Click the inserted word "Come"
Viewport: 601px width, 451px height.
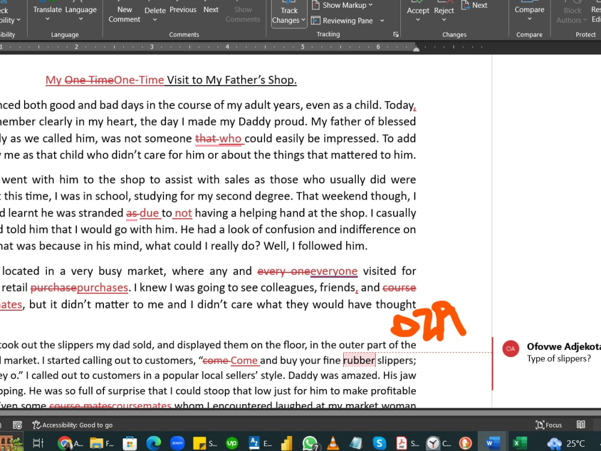[x=244, y=360]
